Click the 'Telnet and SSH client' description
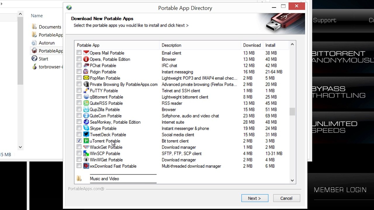374x210 pixels. click(181, 90)
